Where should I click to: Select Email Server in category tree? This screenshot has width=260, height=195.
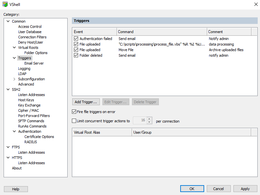(x=34, y=63)
